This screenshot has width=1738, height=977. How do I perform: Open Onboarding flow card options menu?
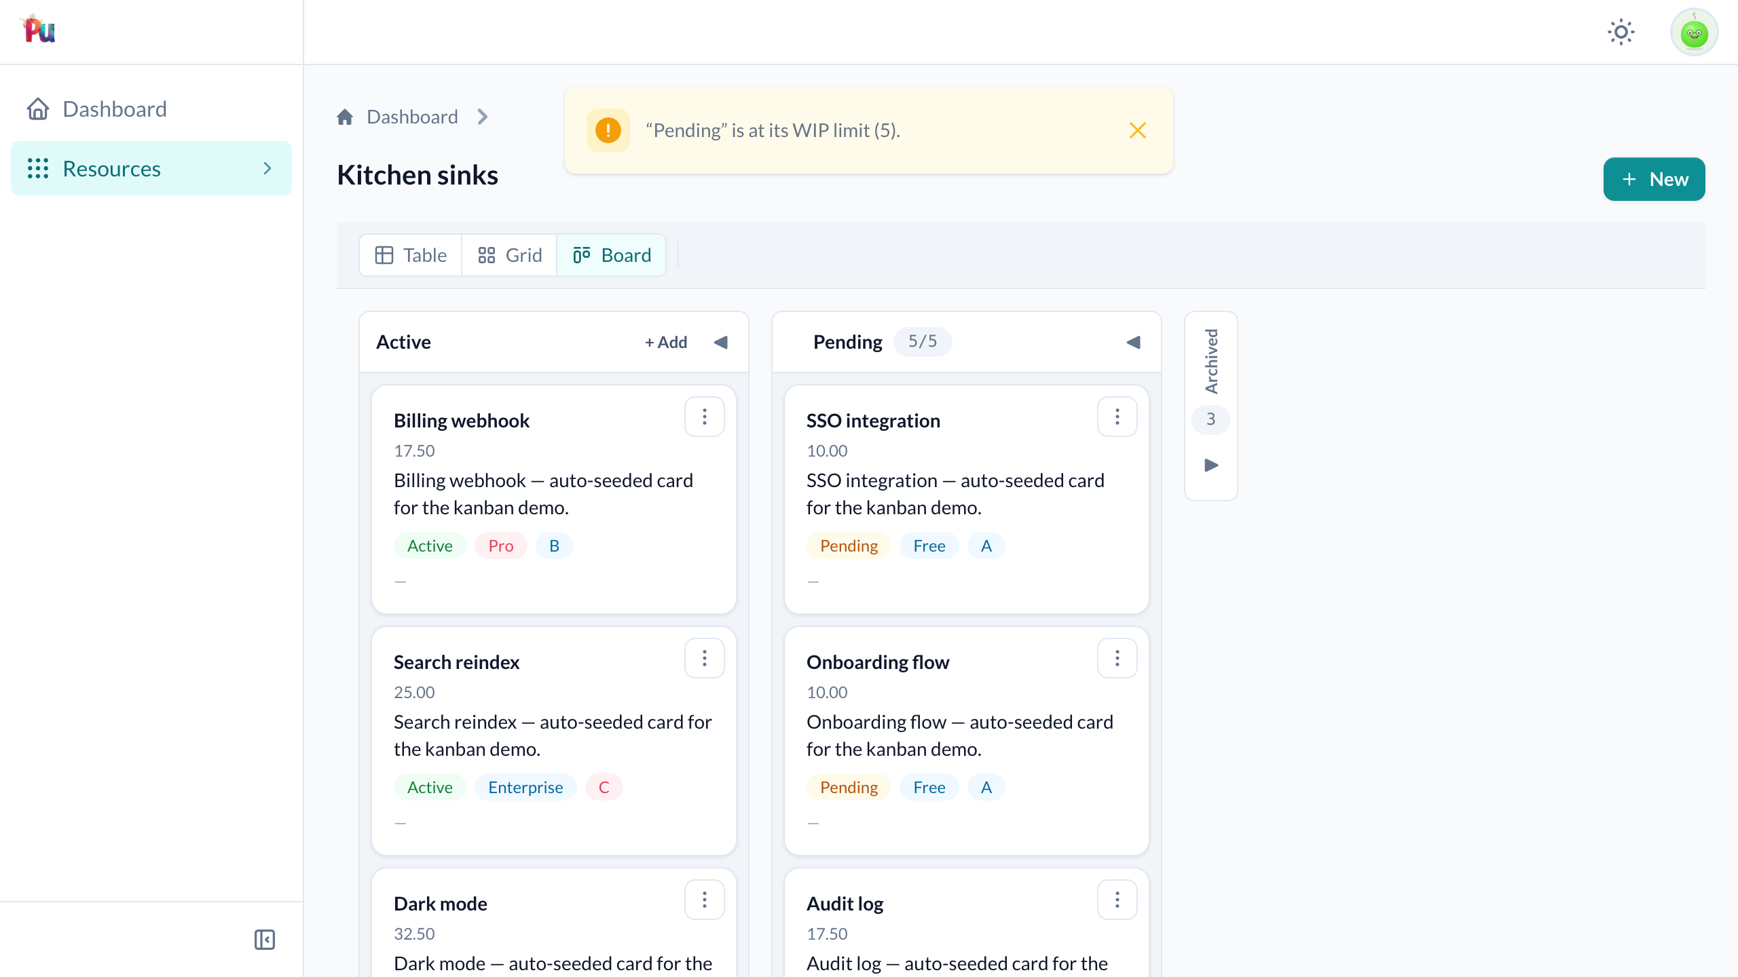tap(1117, 658)
